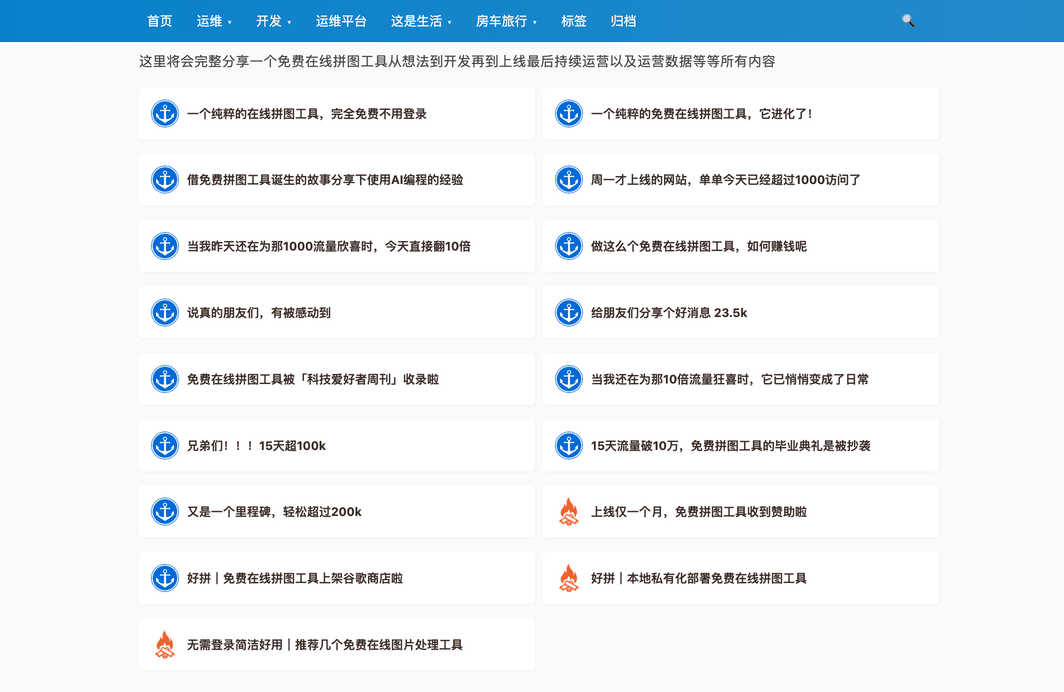Viewport: 1064px width, 692px height.
Task: Click flame icon beside '好拼｜本地私有化部署免费在线拼图工具'
Action: pyautogui.click(x=568, y=578)
